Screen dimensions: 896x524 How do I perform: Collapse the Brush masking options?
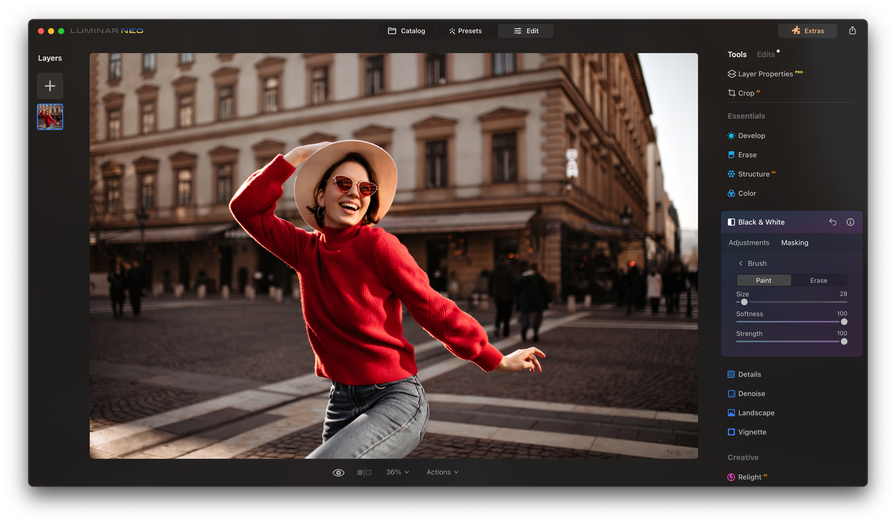click(x=741, y=263)
